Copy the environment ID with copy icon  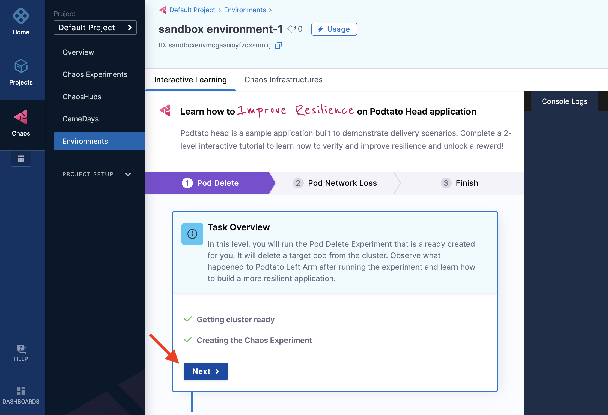click(278, 45)
